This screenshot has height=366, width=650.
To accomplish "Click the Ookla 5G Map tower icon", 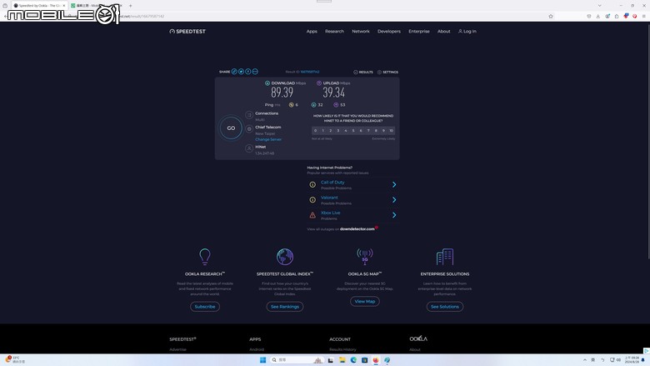I will [x=365, y=257].
